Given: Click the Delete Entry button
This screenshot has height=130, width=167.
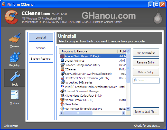Looking at the screenshot, I should click(146, 72).
